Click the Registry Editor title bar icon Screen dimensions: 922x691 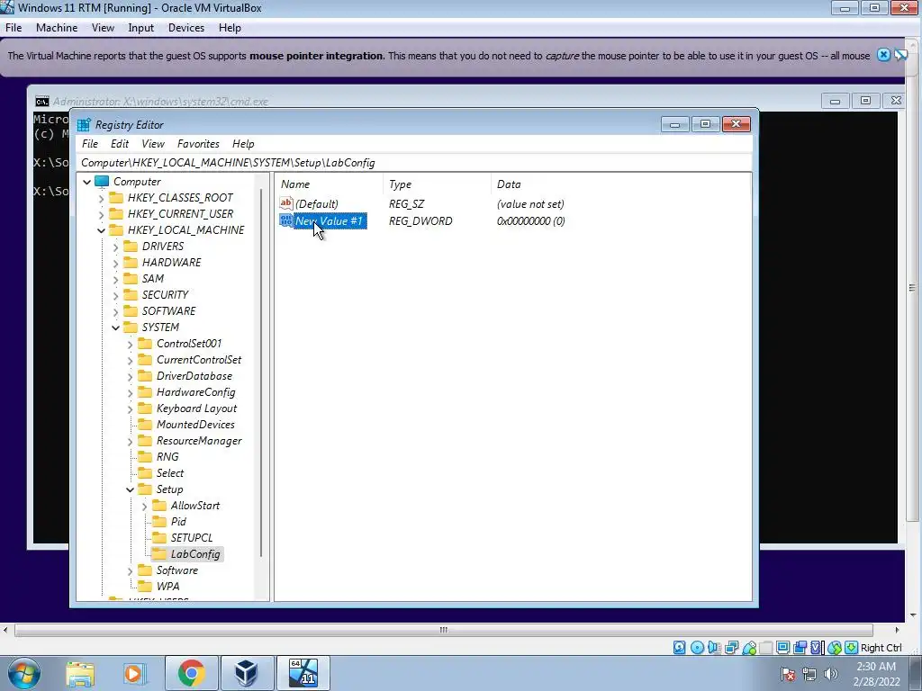(84, 124)
